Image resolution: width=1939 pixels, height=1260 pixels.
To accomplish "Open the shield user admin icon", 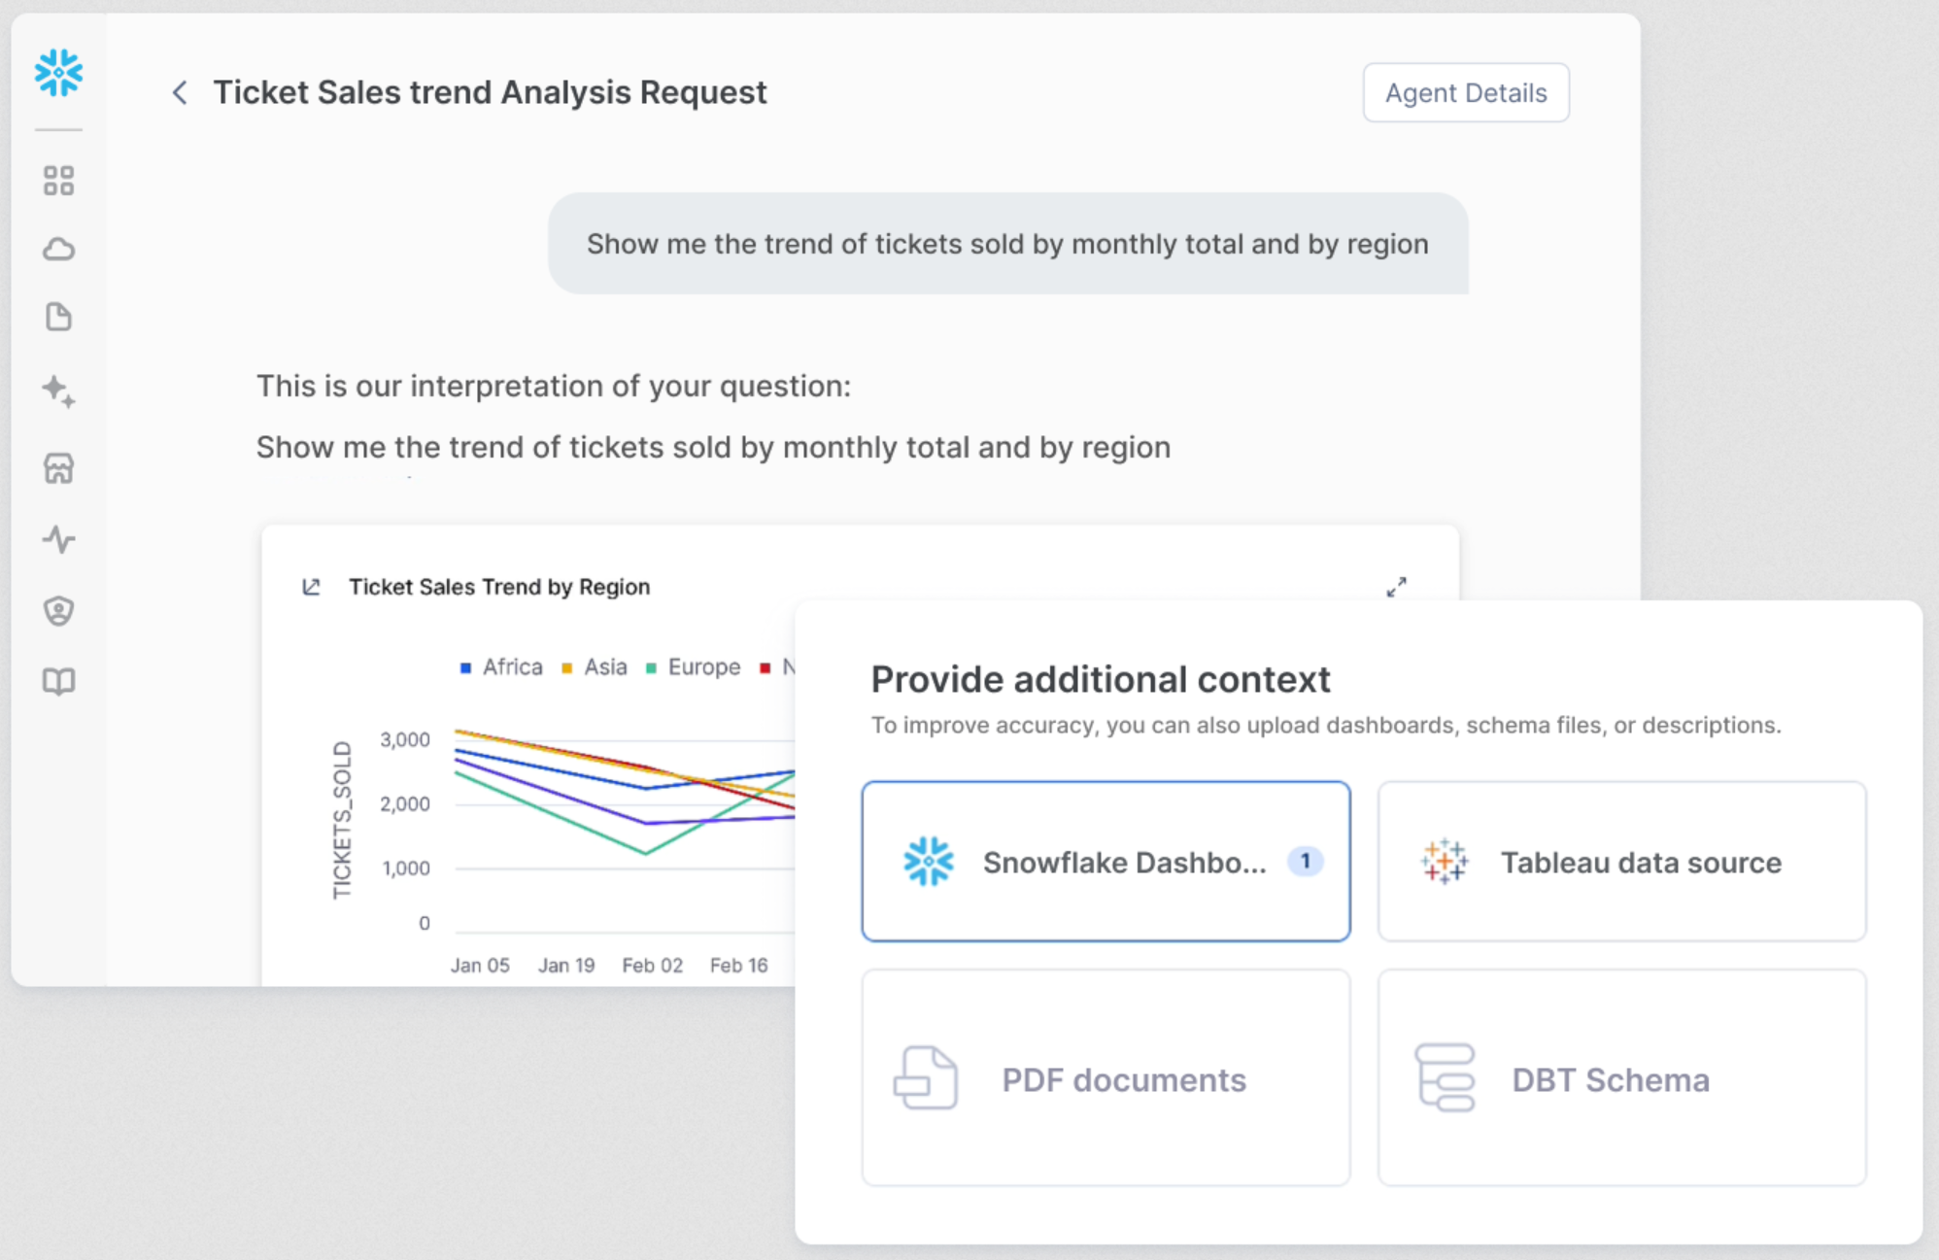I will coord(58,610).
